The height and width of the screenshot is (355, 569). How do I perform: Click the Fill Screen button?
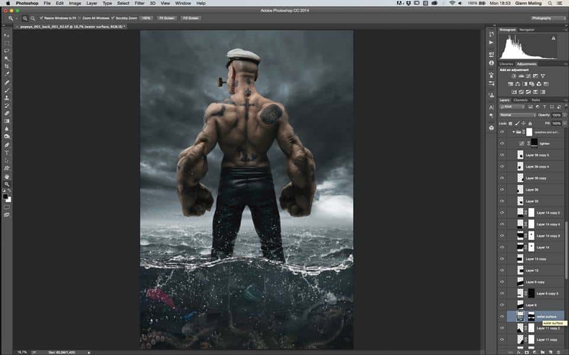tap(190, 18)
